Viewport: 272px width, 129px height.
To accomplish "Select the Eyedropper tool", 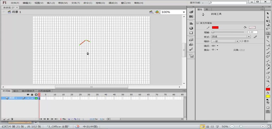I will click(x=268, y=69).
